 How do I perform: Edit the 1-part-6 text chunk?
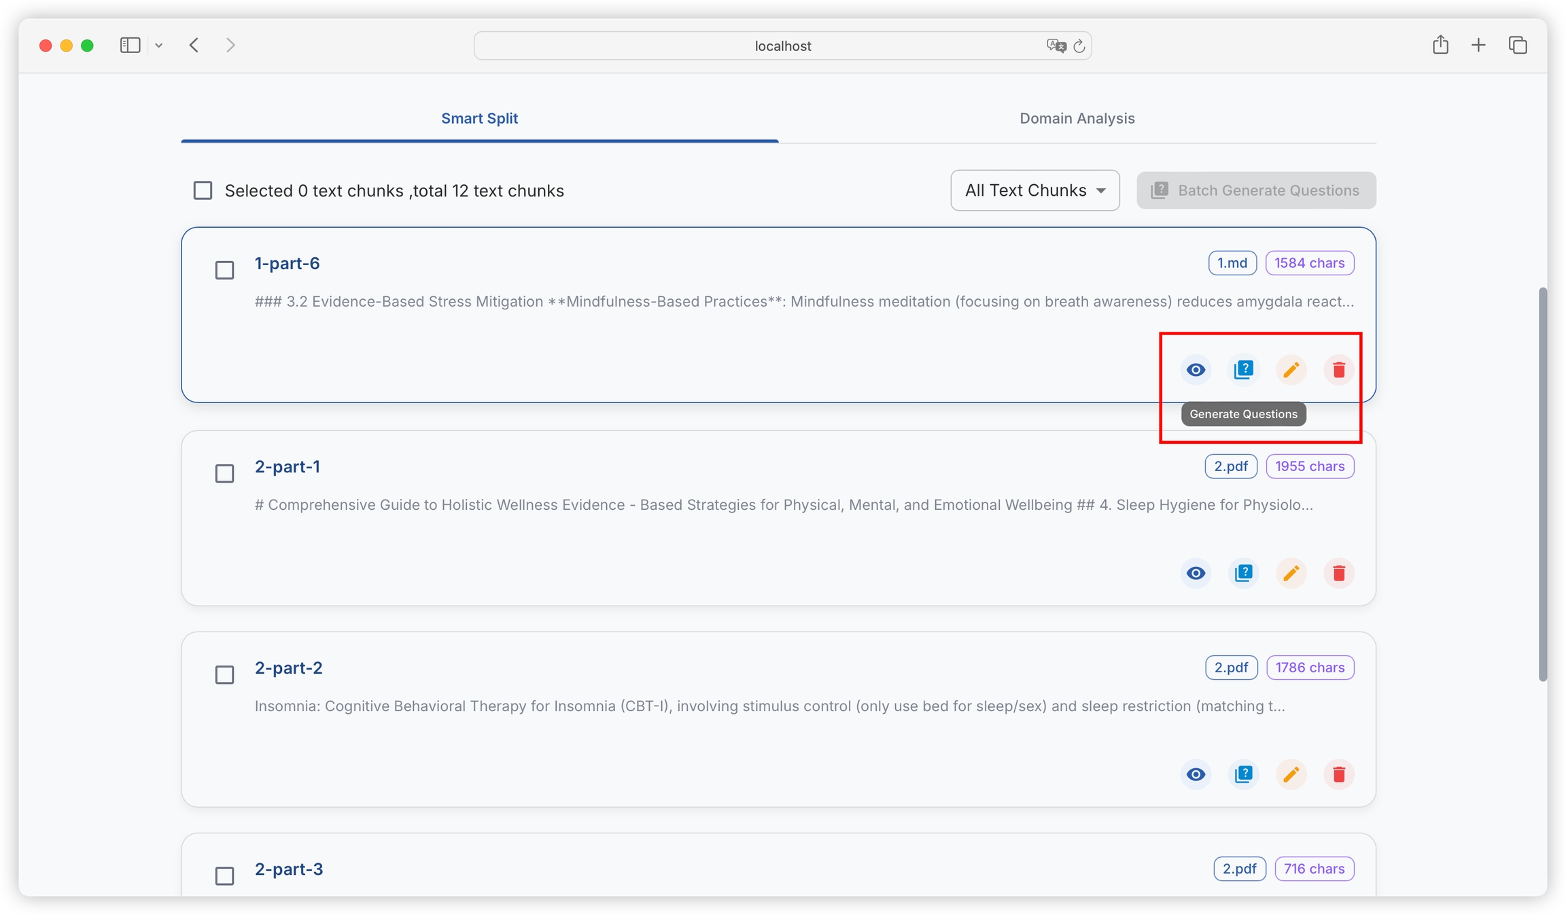(x=1291, y=370)
